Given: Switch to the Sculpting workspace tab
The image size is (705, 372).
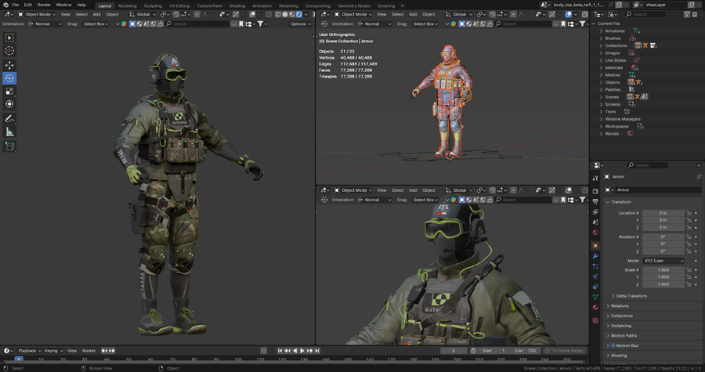Looking at the screenshot, I should [153, 5].
